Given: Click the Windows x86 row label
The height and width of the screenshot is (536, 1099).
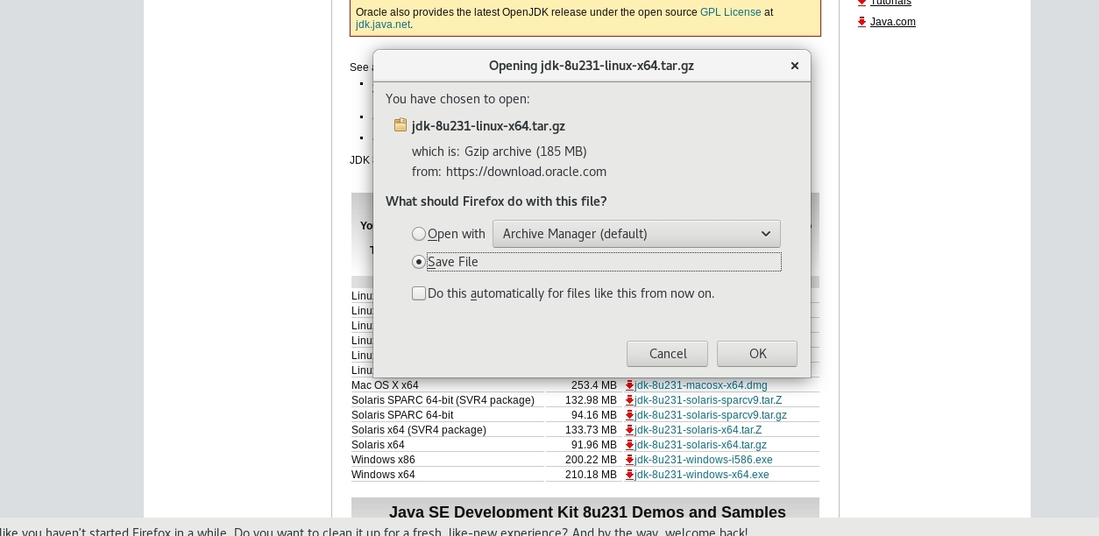Looking at the screenshot, I should (383, 460).
